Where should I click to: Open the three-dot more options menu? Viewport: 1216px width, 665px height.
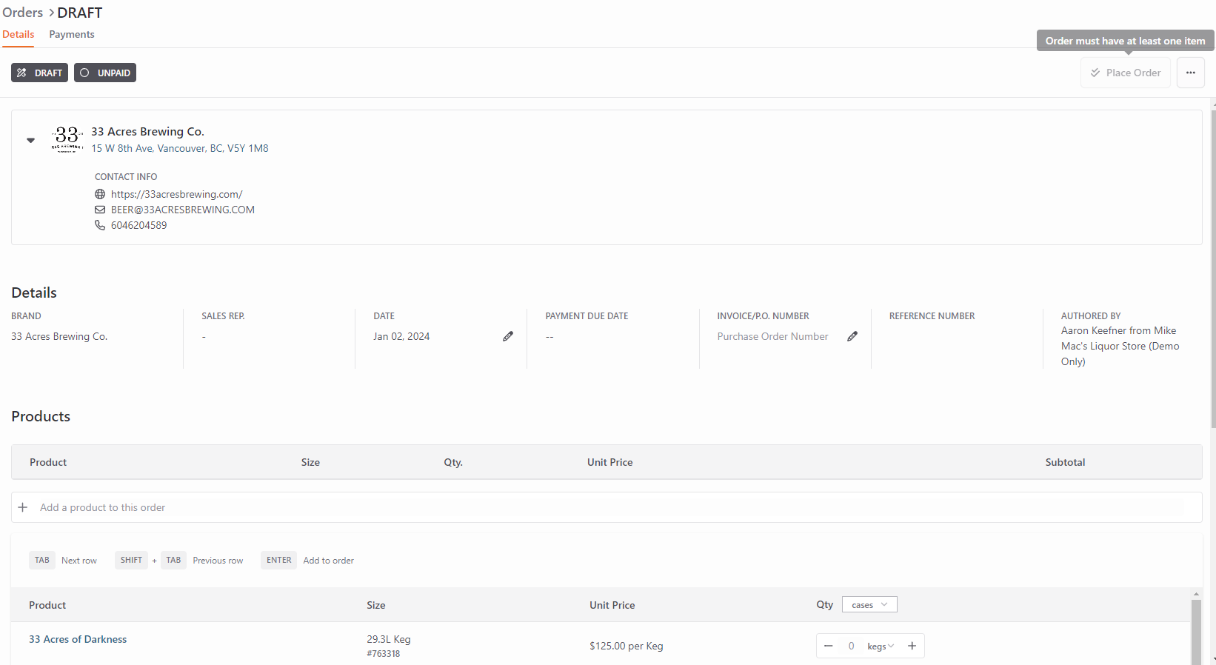(1191, 73)
